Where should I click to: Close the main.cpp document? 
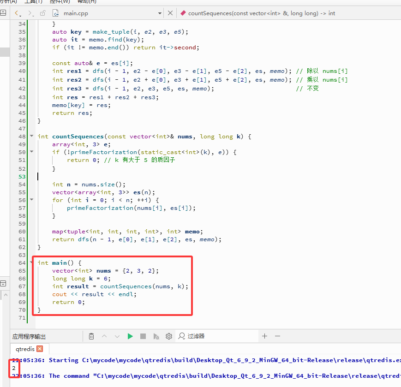click(x=170, y=13)
